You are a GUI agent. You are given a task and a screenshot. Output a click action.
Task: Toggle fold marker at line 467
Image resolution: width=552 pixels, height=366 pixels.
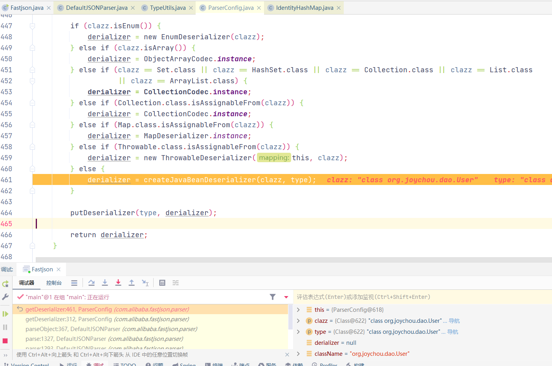(33, 246)
